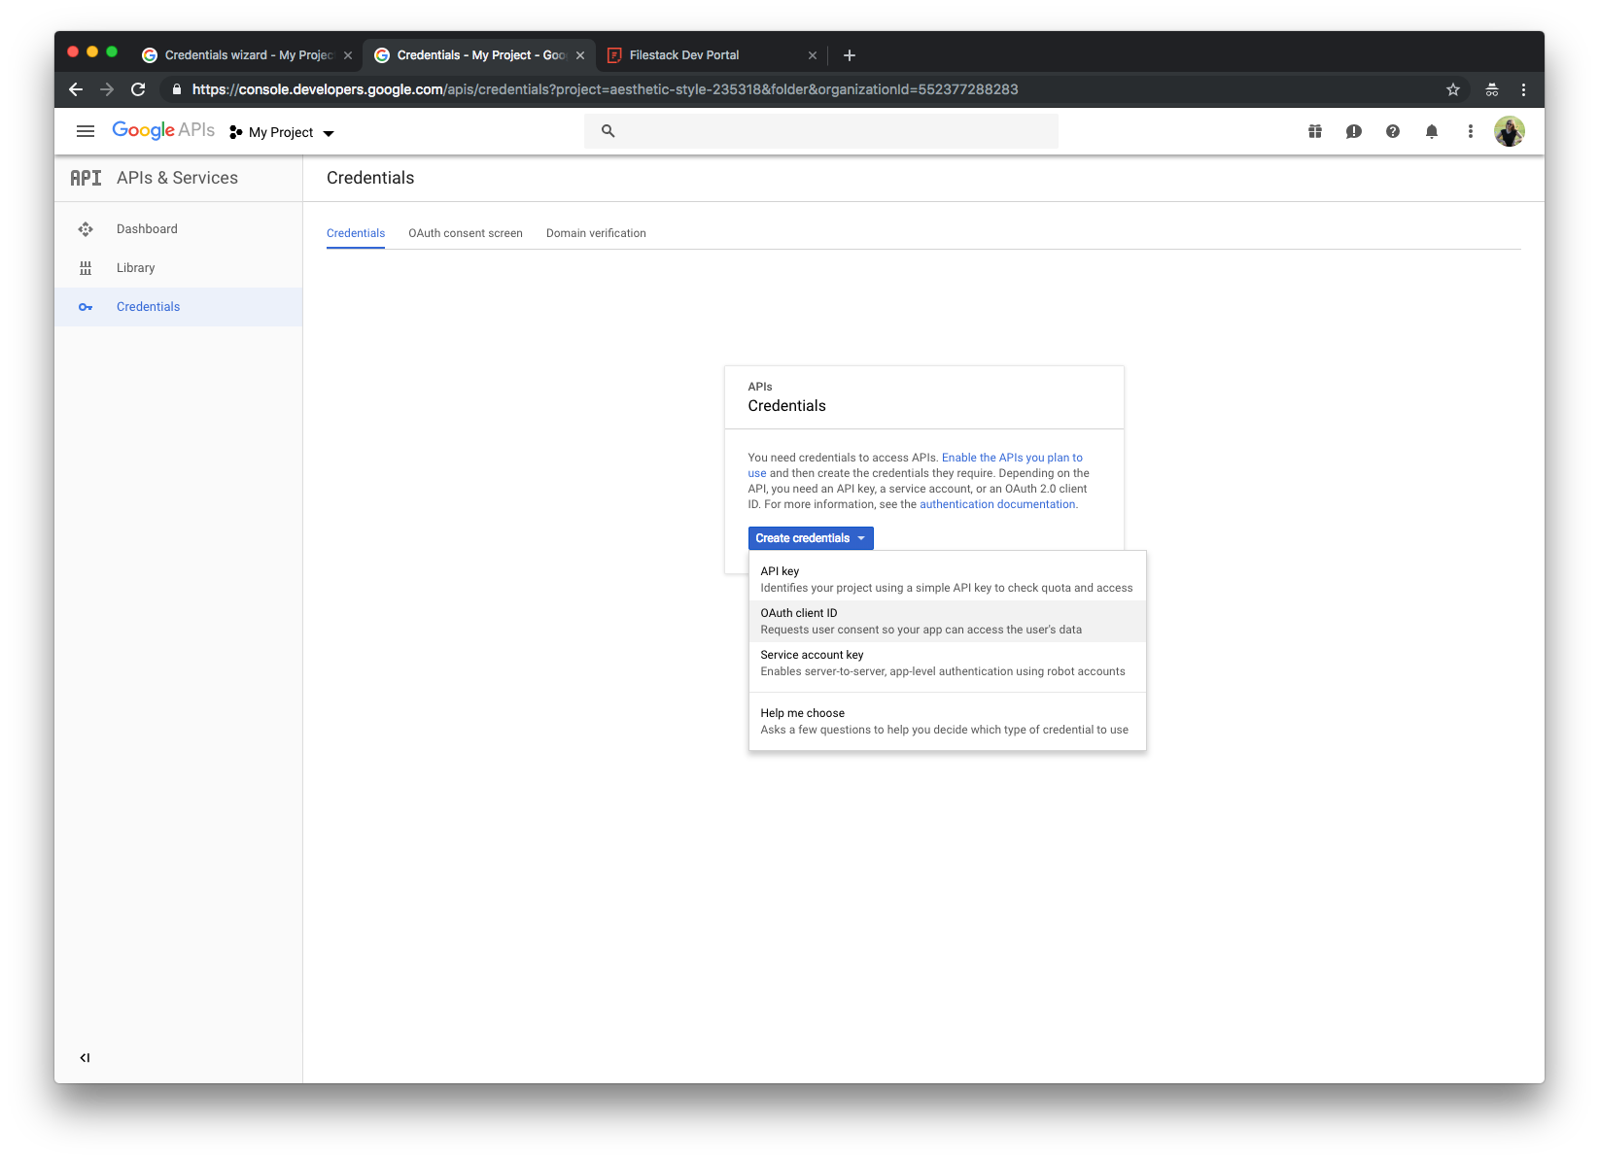Open the notifications bell
The height and width of the screenshot is (1161, 1599).
1432,131
